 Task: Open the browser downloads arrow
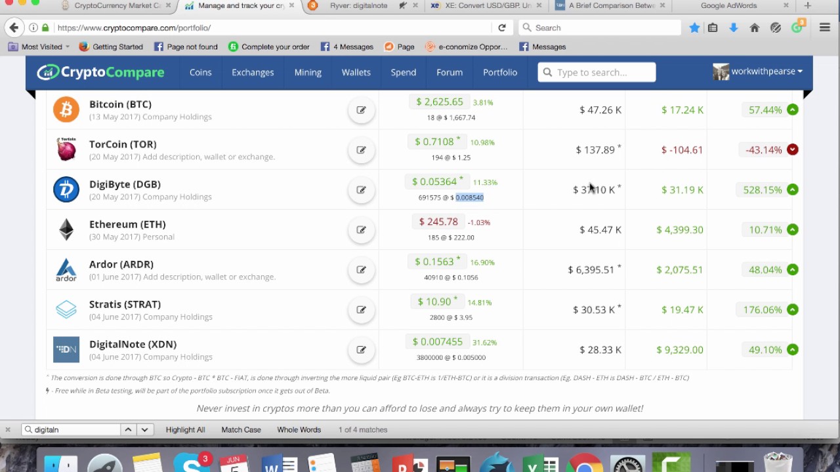[734, 28]
